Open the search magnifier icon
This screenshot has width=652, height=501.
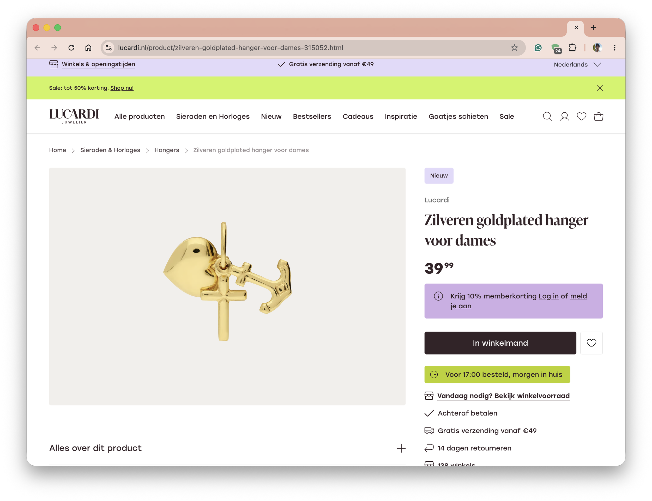tap(547, 116)
